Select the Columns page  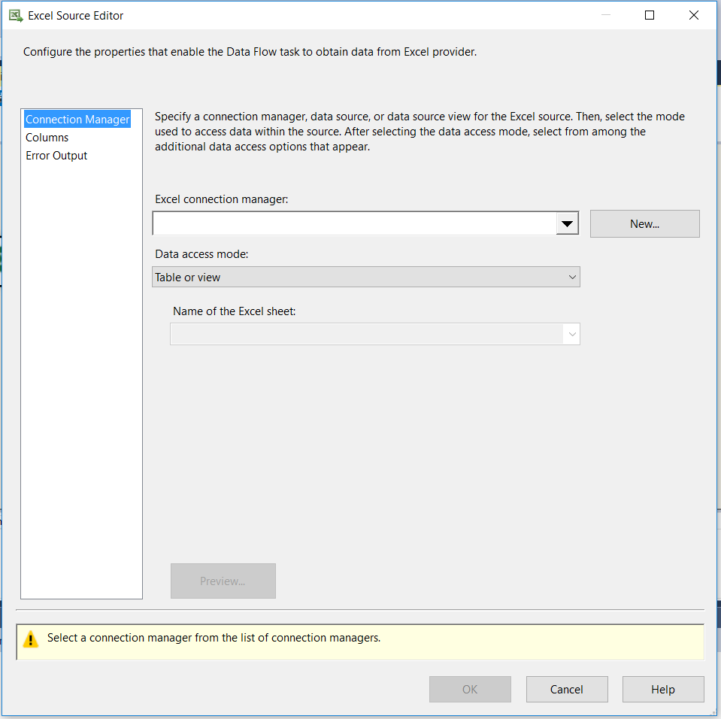tap(47, 137)
